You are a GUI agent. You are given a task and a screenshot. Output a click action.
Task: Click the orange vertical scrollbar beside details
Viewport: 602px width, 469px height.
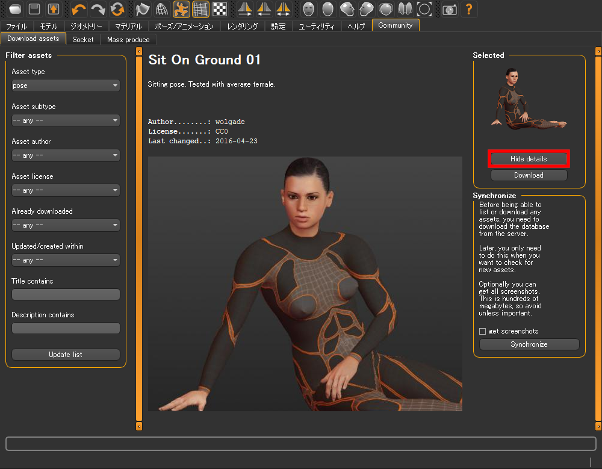139,241
